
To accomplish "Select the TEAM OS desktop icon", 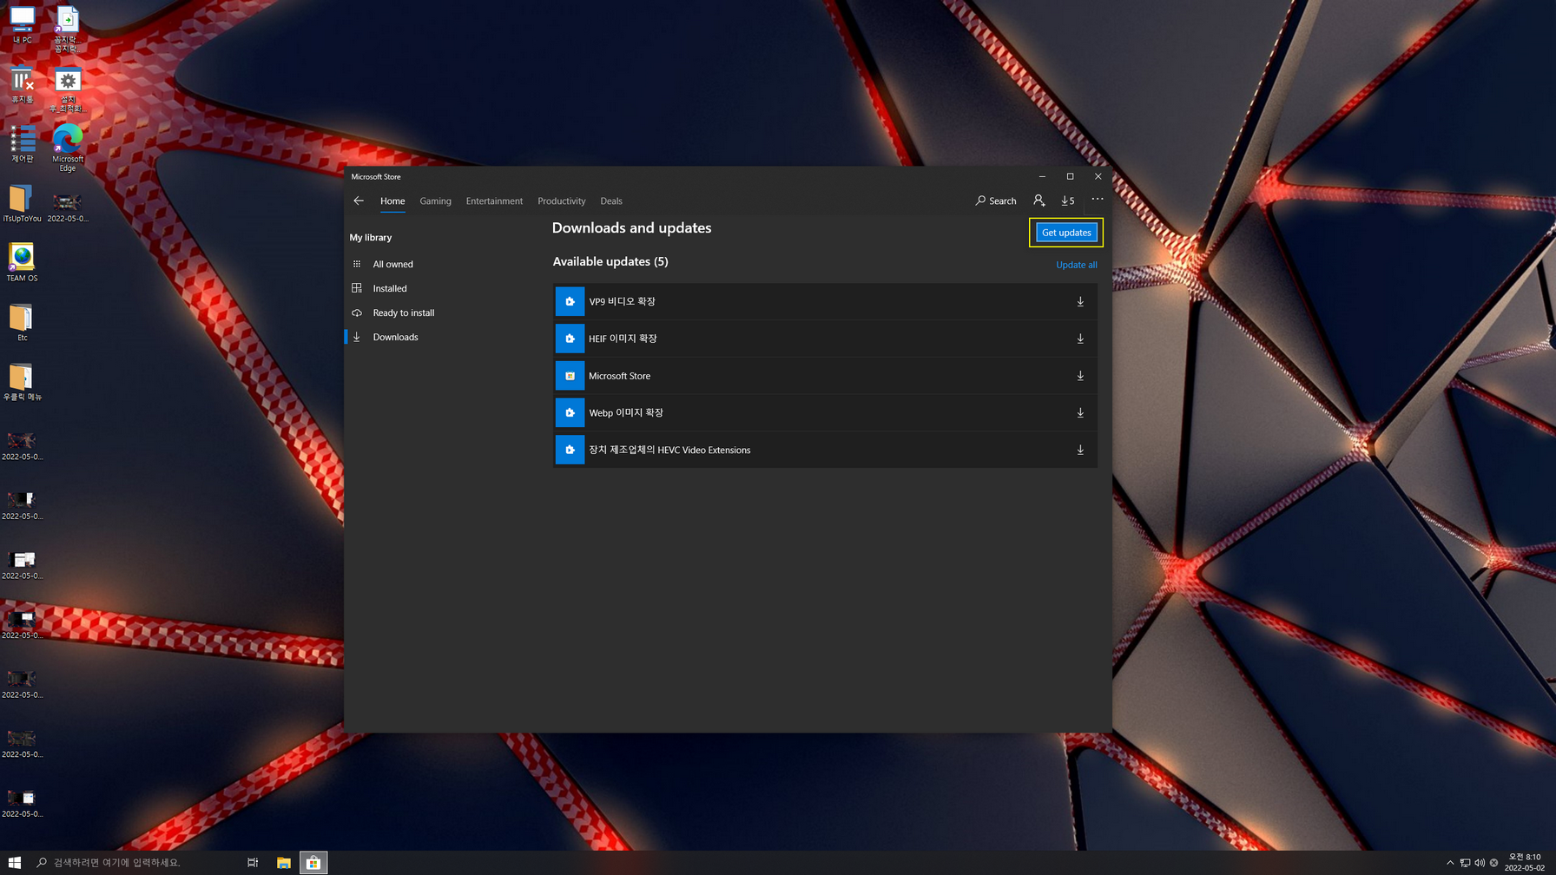I will (x=22, y=263).
